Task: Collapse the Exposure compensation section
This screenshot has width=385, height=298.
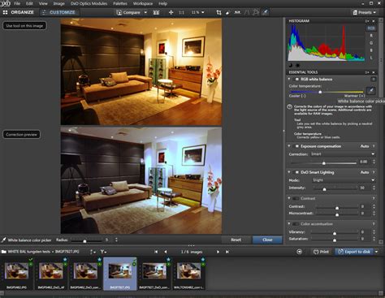Action: (x=289, y=146)
